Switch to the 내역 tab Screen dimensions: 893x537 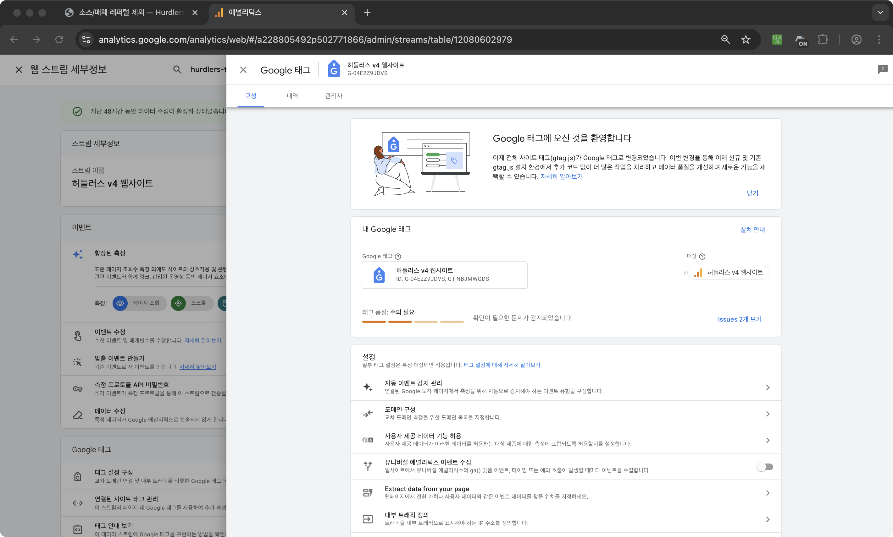coord(292,96)
